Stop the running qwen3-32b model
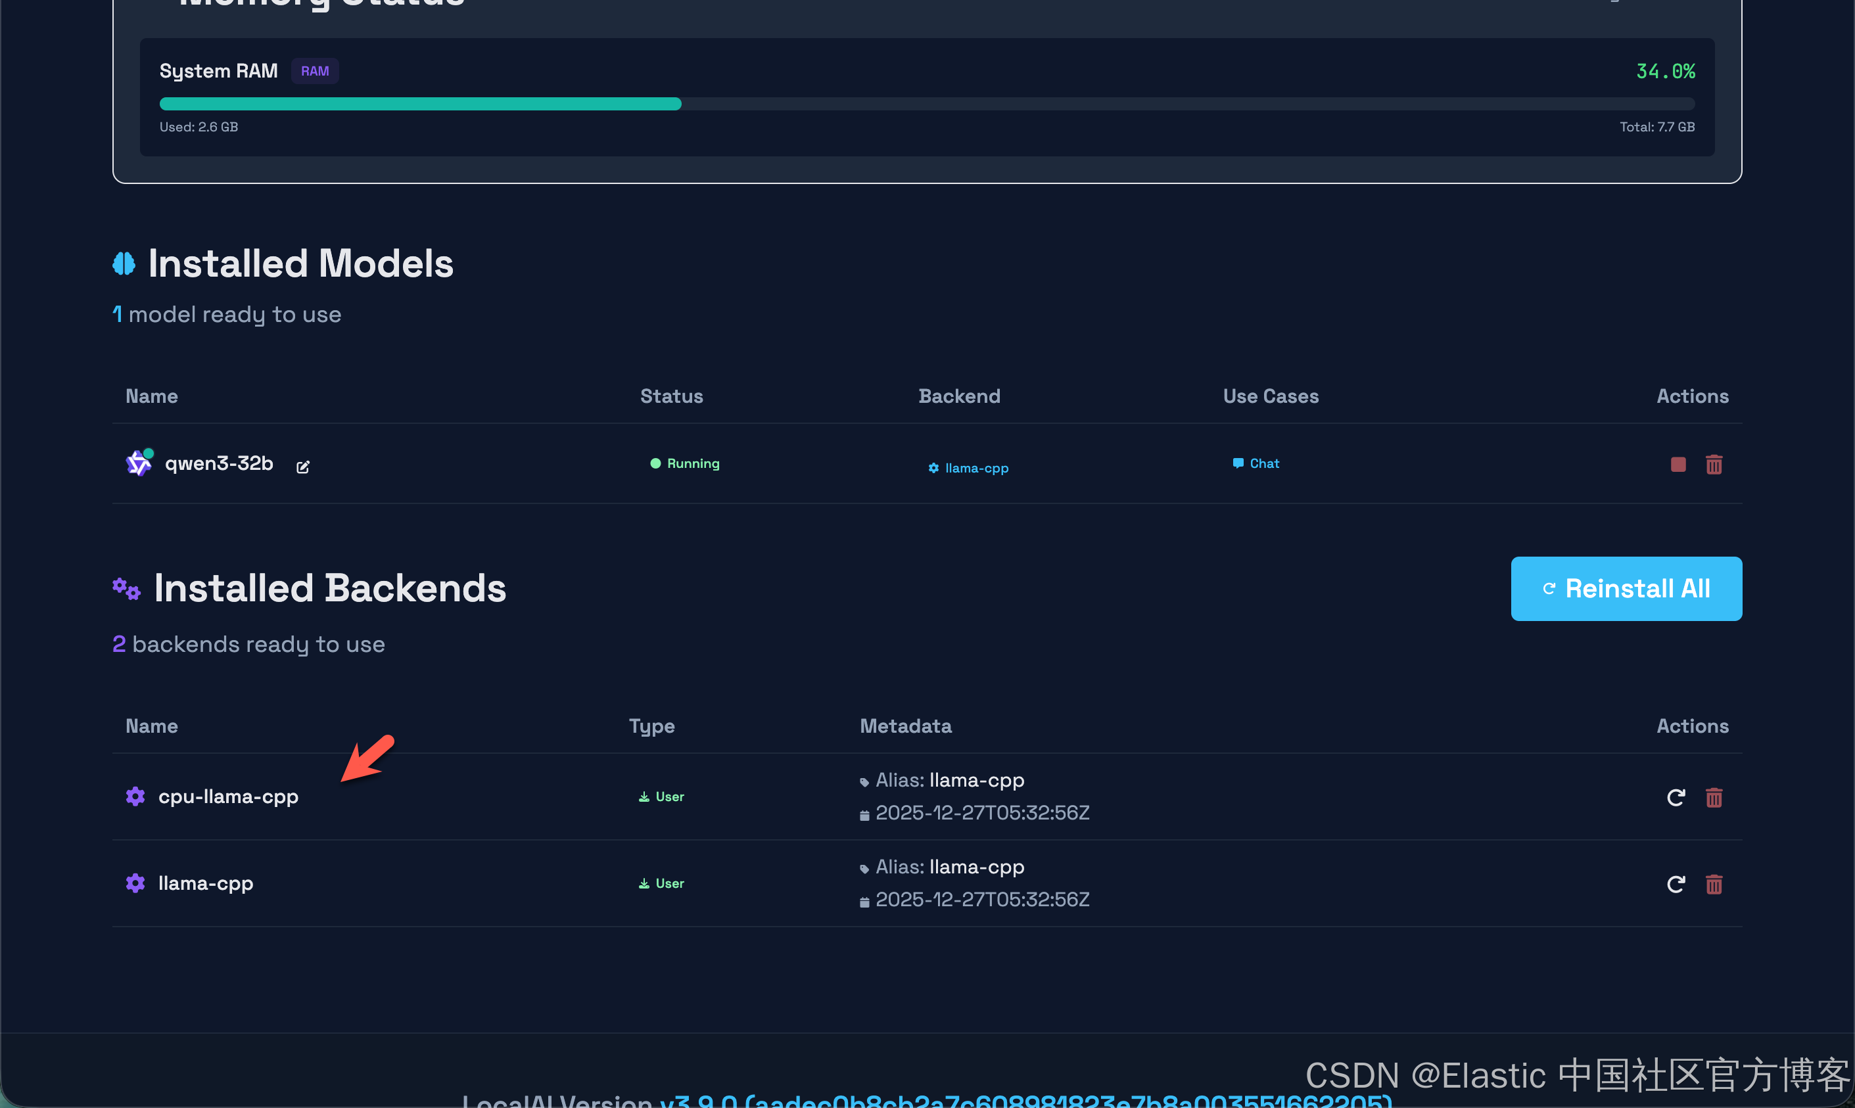1855x1108 pixels. (x=1678, y=465)
